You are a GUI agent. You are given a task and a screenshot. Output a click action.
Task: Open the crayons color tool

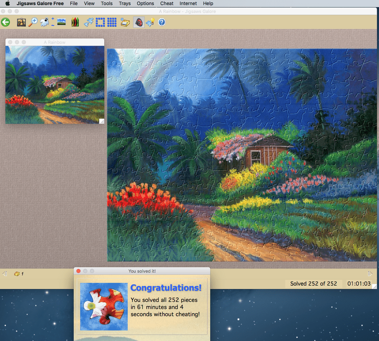coord(75,22)
